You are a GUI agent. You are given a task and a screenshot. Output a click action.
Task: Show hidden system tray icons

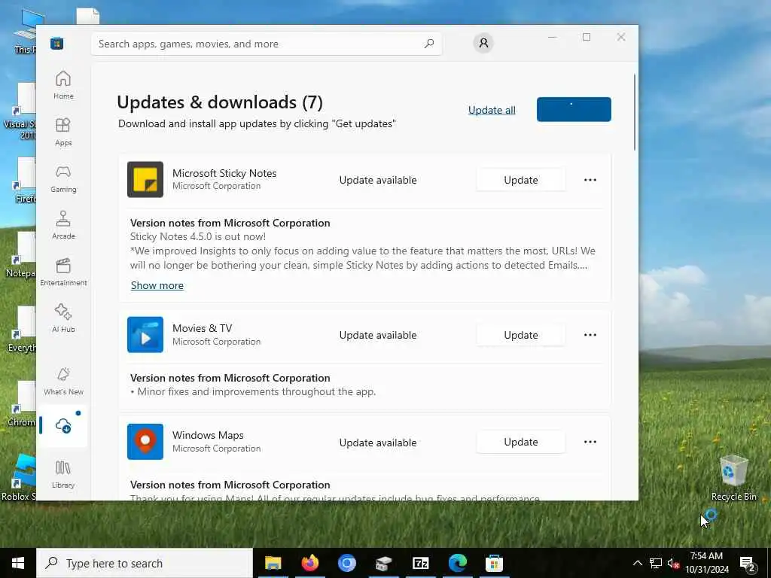[637, 563]
